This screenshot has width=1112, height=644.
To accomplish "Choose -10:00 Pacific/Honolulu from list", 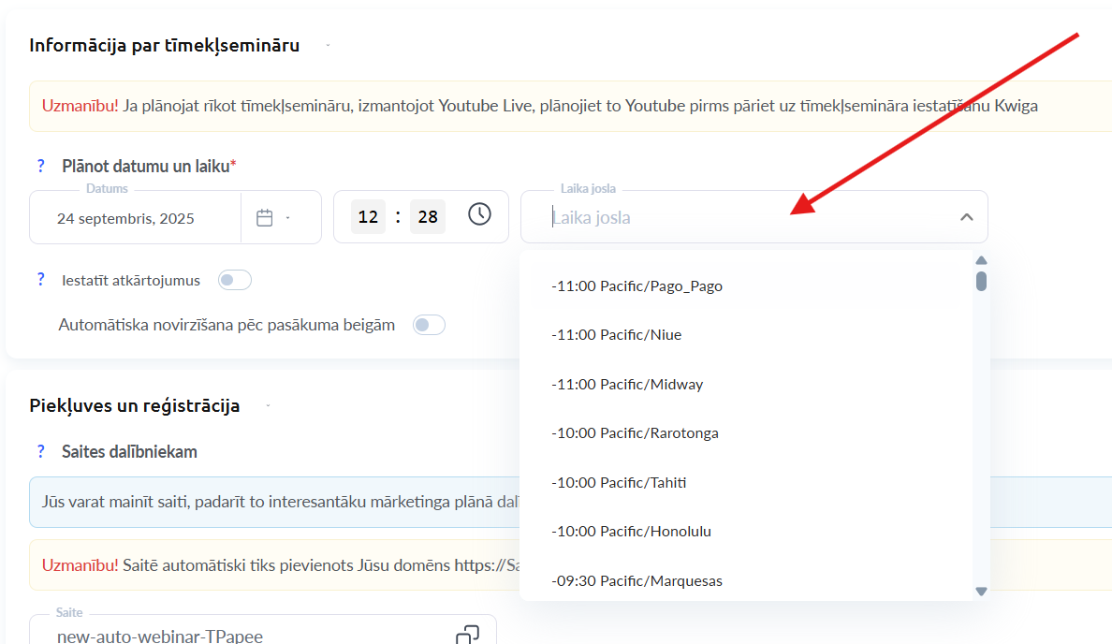I will [631, 532].
